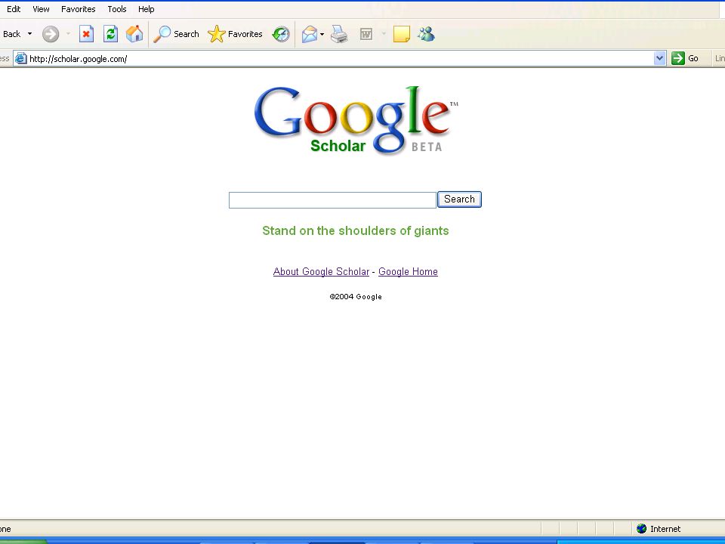Click the green Go button
The width and height of the screenshot is (725, 544).
click(685, 58)
